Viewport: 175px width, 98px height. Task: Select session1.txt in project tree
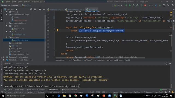click(x=21, y=20)
